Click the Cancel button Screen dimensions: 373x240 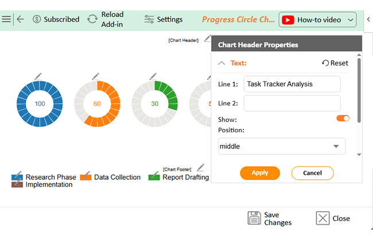pos(312,173)
